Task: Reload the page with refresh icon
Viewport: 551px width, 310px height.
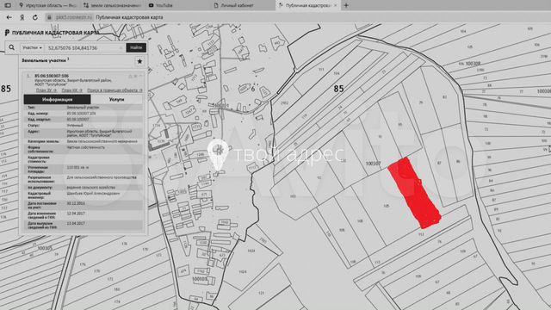Action: pos(35,17)
